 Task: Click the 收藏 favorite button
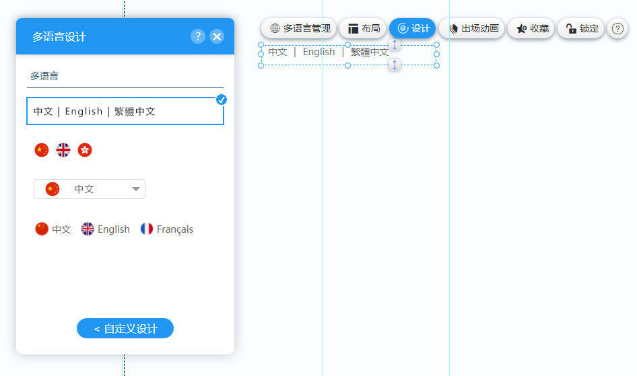(532, 28)
